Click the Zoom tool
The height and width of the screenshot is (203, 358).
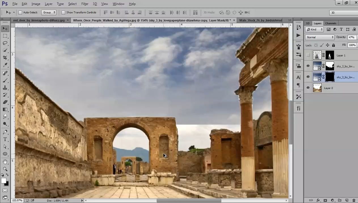point(5,169)
